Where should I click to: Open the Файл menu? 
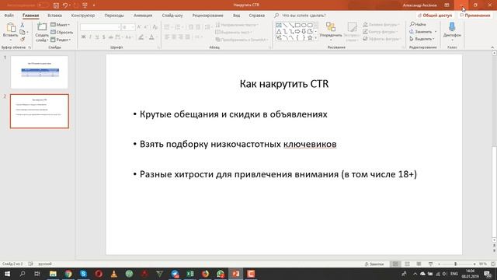pyautogui.click(x=9, y=16)
